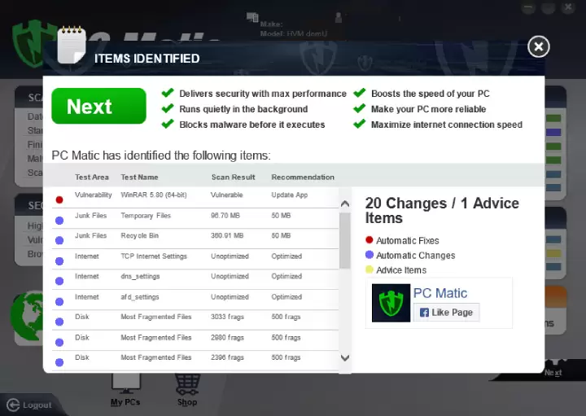
Task: Click the 3033 frags scan result
Action: pyautogui.click(x=227, y=317)
